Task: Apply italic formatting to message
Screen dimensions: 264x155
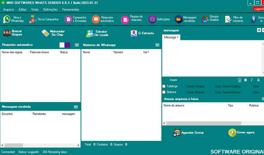Action: click(x=252, y=80)
